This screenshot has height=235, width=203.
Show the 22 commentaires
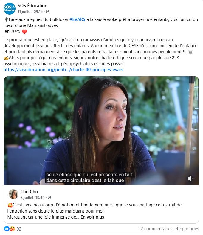pos(155,229)
